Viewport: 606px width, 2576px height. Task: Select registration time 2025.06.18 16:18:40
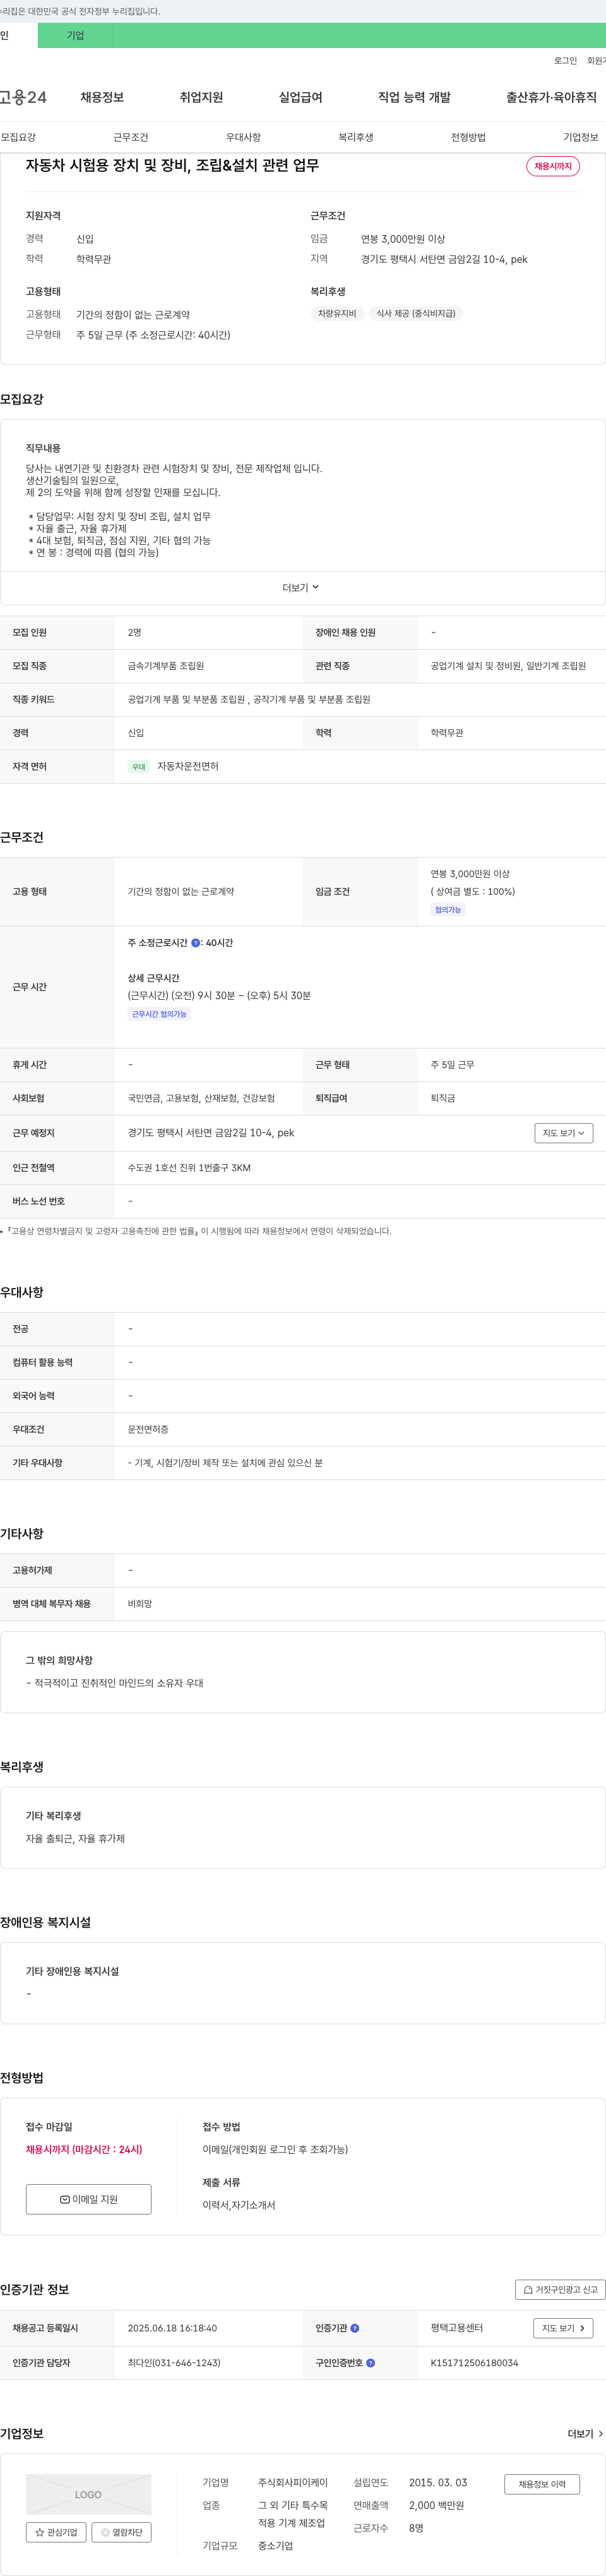[172, 2328]
